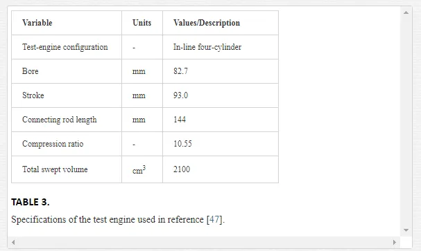Click the cm³ units cell
The image size is (421, 251).
point(142,169)
